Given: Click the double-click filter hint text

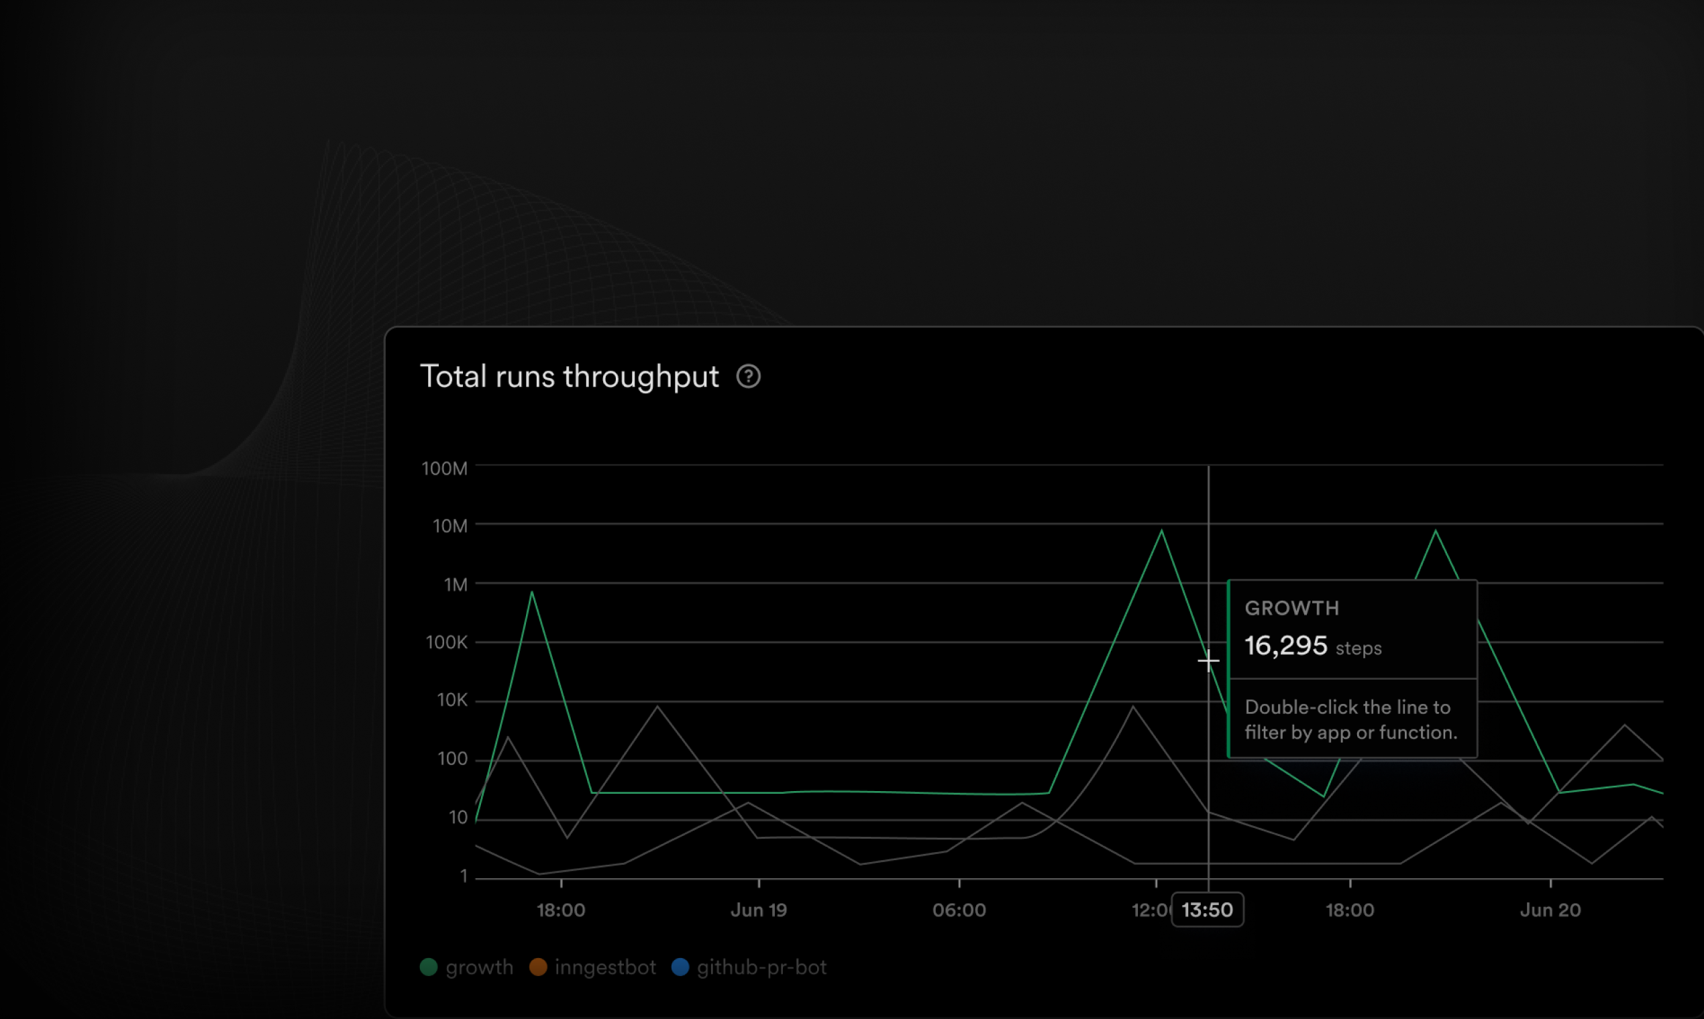Looking at the screenshot, I should point(1350,719).
